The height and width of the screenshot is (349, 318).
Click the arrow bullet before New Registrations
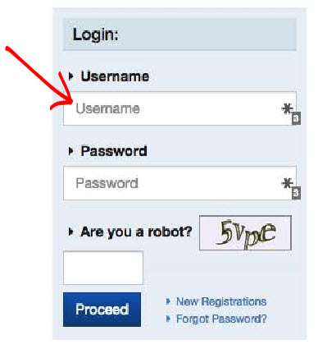coord(168,301)
